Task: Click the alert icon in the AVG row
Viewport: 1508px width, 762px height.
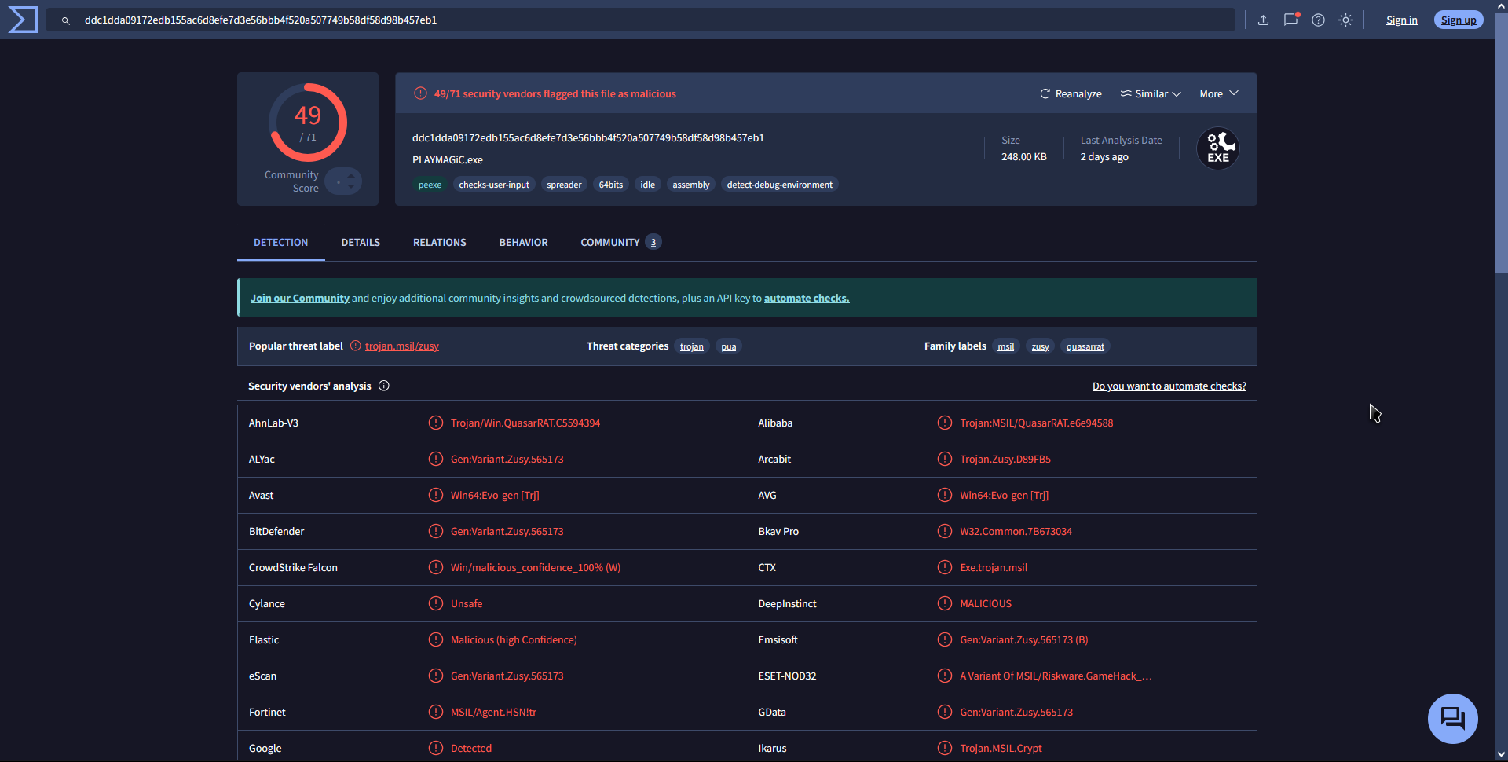Action: click(945, 495)
